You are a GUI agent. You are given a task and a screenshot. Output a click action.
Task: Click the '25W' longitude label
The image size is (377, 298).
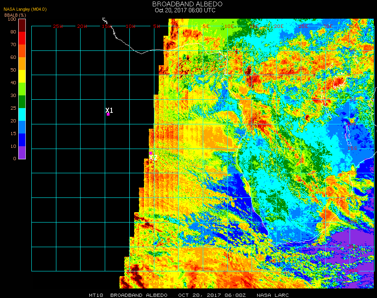(58, 26)
